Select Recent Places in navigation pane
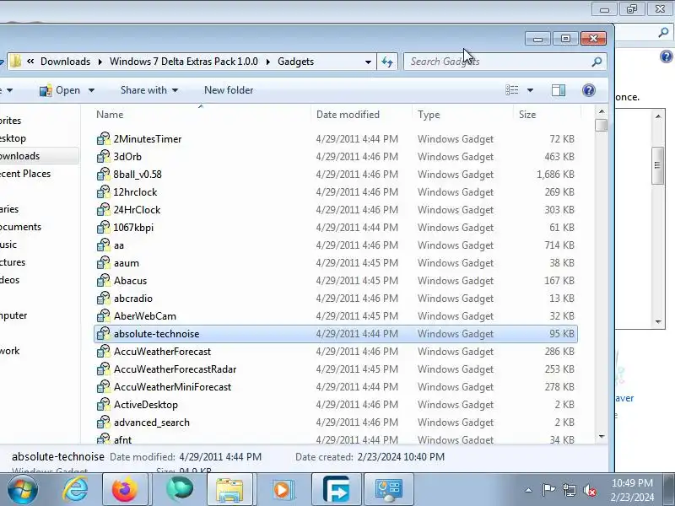Viewport: 675px width, 506px height. (x=25, y=174)
